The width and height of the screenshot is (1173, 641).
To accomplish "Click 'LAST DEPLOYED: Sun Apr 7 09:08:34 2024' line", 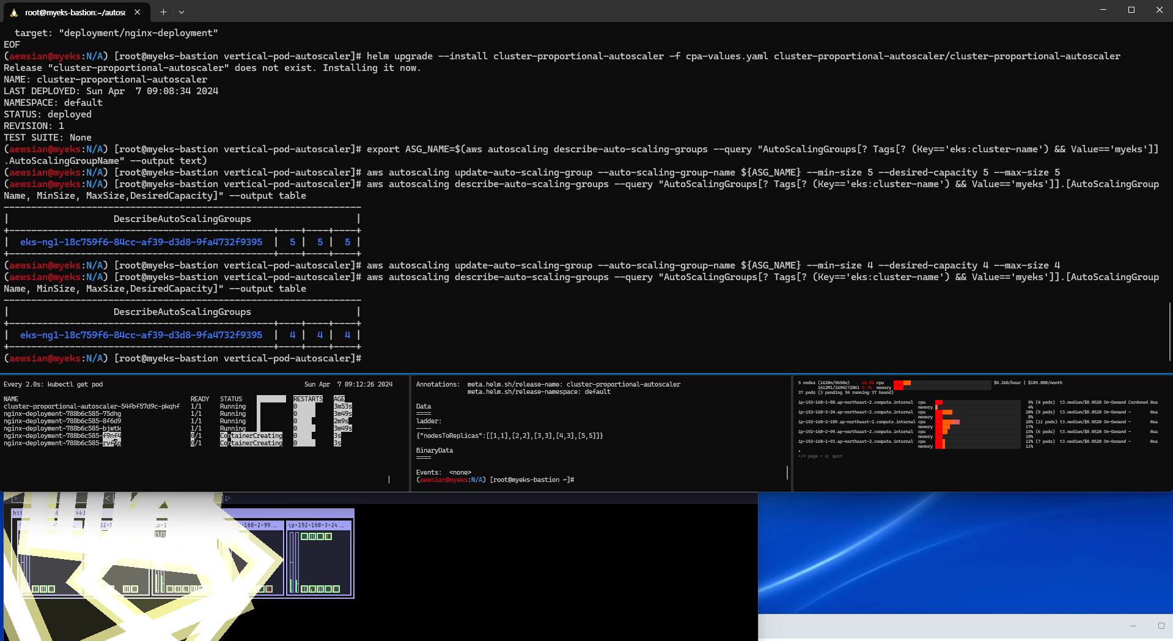I will tap(111, 91).
